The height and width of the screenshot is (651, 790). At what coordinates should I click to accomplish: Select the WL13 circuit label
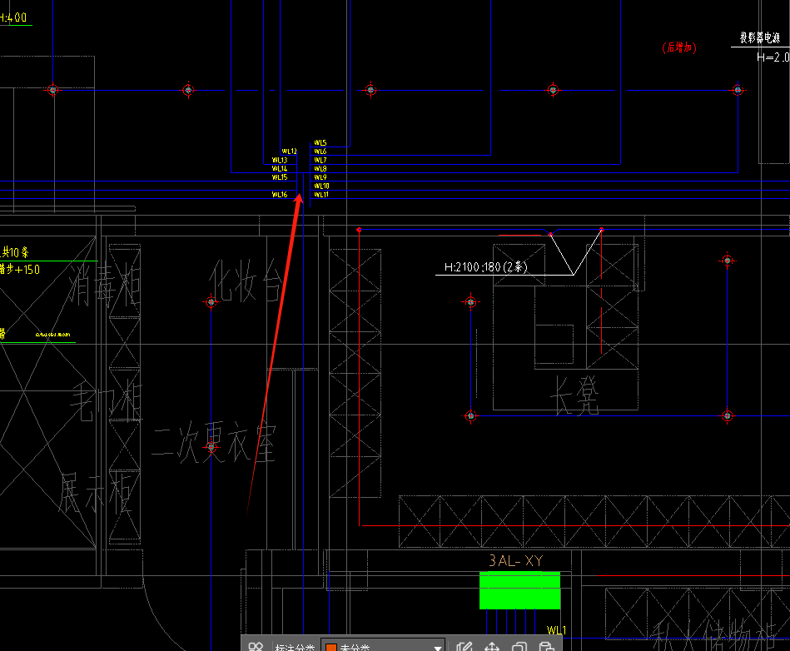click(280, 160)
